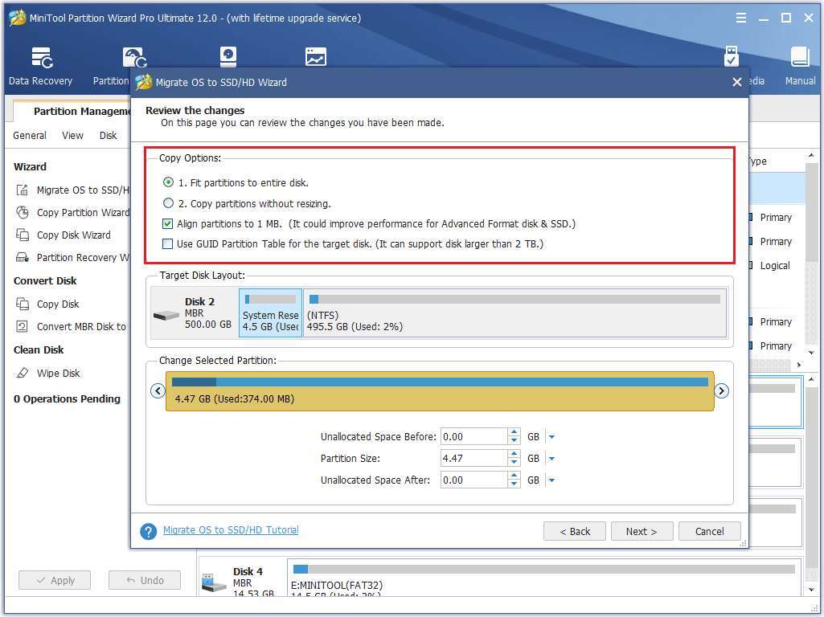Click the Disk 4 USB drive icon

point(214,582)
